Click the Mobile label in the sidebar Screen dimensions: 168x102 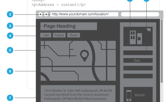139,95
